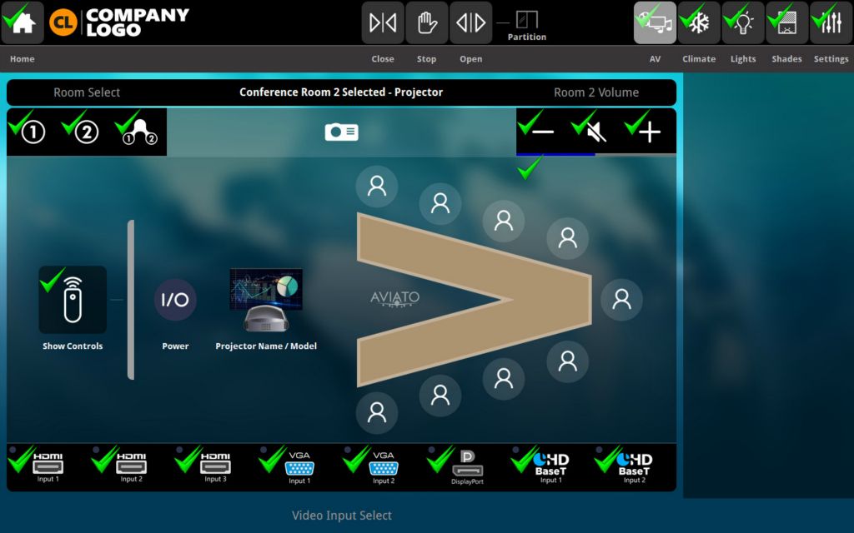This screenshot has height=533, width=854.
Task: Click the Power label
Action: tap(175, 346)
